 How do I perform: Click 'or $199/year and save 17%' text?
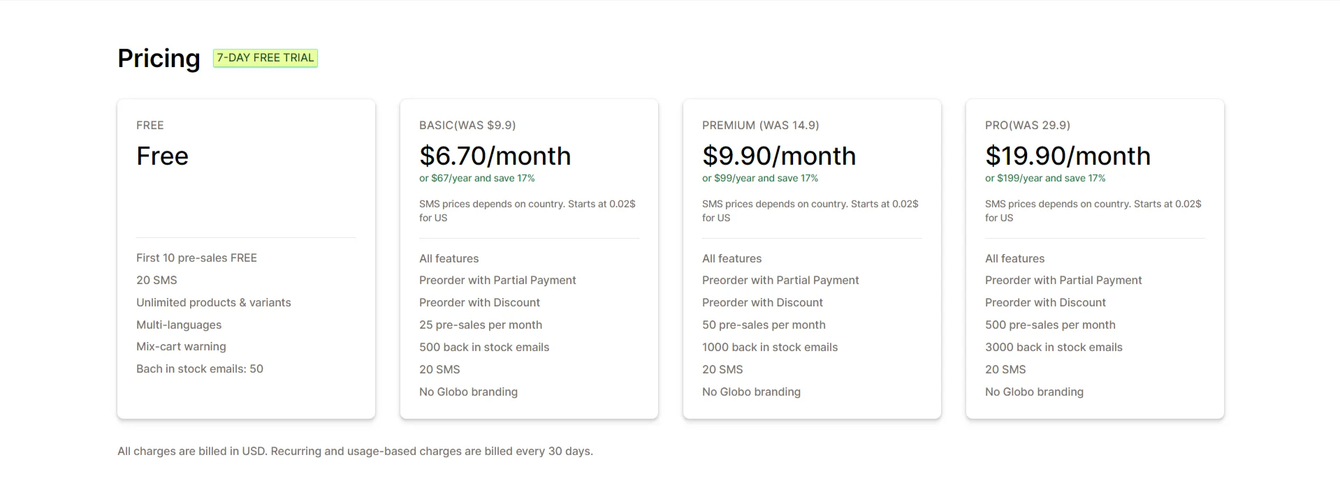[1045, 179]
